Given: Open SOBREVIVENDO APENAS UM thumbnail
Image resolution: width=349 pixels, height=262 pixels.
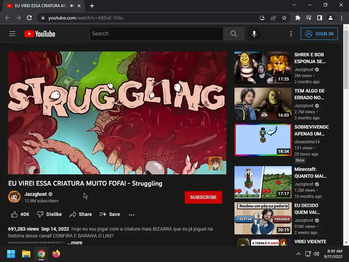Looking at the screenshot, I should point(263,140).
